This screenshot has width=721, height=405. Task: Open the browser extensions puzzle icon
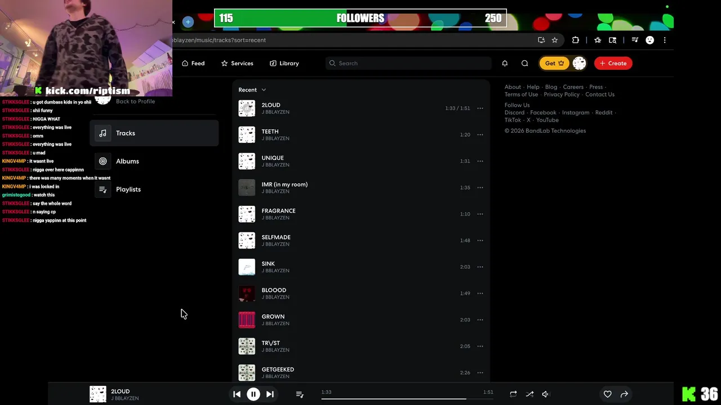575,40
